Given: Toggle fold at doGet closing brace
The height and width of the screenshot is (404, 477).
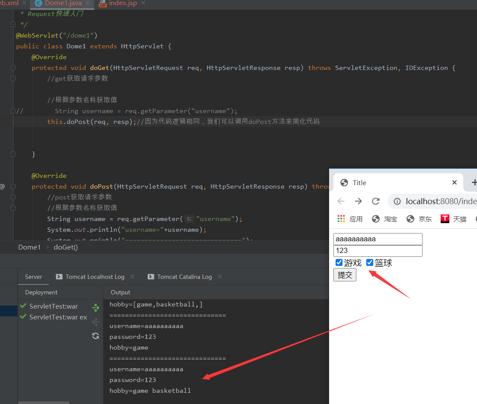Looking at the screenshot, I should (13, 154).
